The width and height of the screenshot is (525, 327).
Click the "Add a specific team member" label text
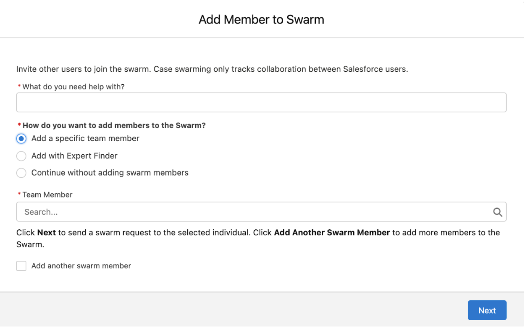(x=85, y=138)
